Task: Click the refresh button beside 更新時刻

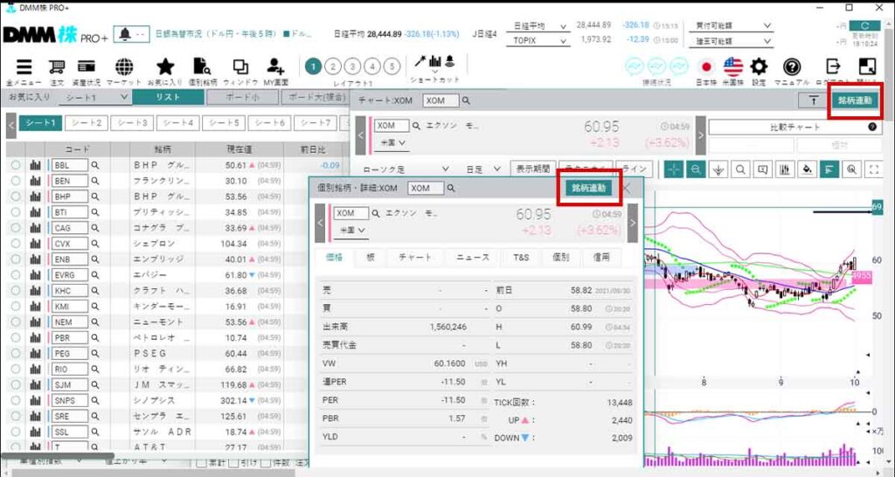Action: 864,25
